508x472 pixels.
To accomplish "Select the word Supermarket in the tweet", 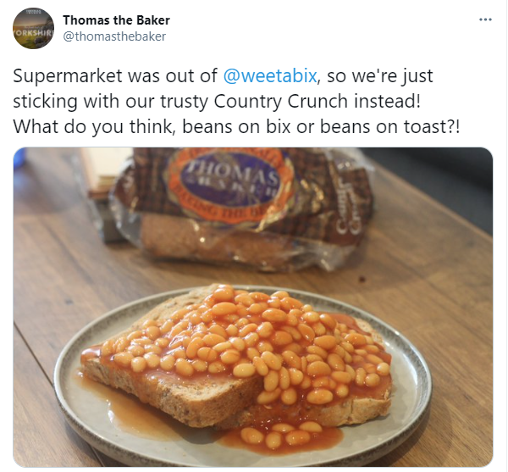I will coord(68,76).
